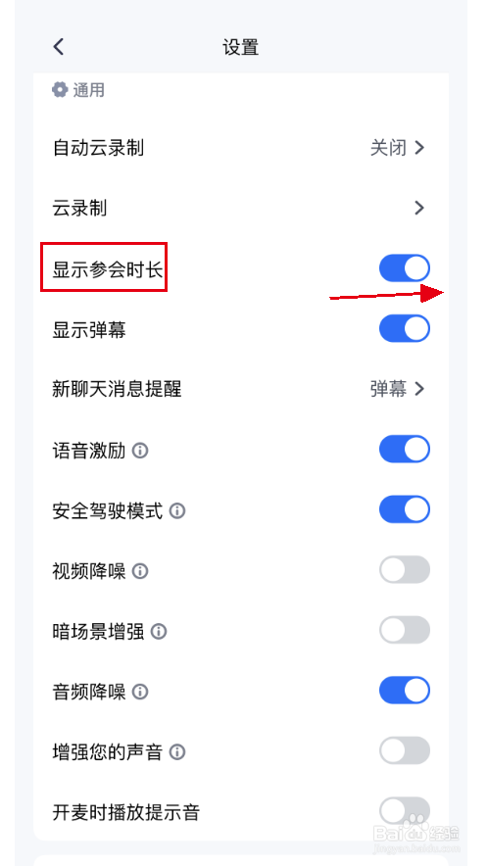Open info icon next to 暗场景增强
The image size is (488, 866).
[159, 631]
